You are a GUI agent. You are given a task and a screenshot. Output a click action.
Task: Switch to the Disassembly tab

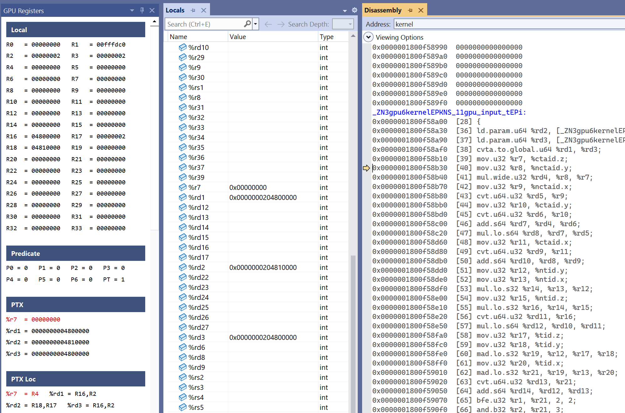383,10
